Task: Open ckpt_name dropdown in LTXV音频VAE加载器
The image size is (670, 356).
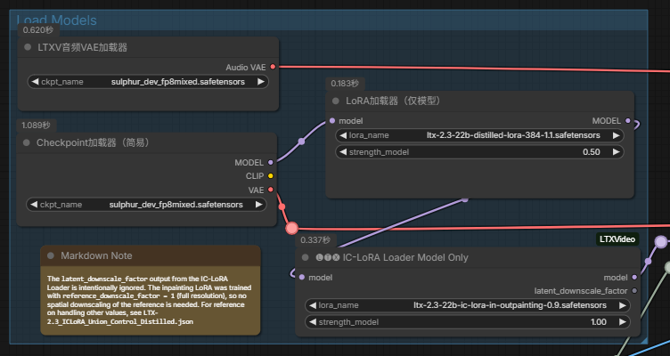Action: tap(148, 82)
